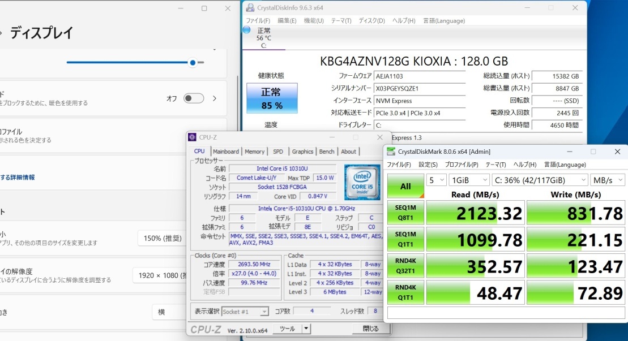Open CrystalDiskInfo ファイル(F) menu
The image size is (628, 341).
(258, 21)
